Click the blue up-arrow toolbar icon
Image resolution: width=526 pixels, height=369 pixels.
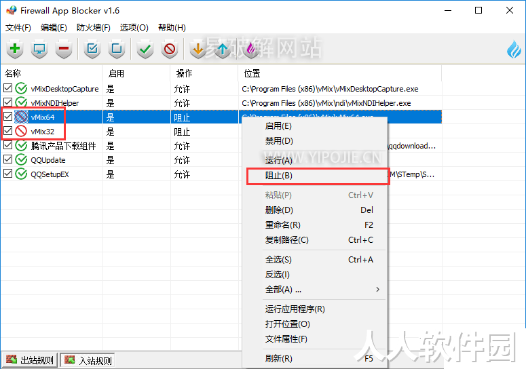coord(223,50)
